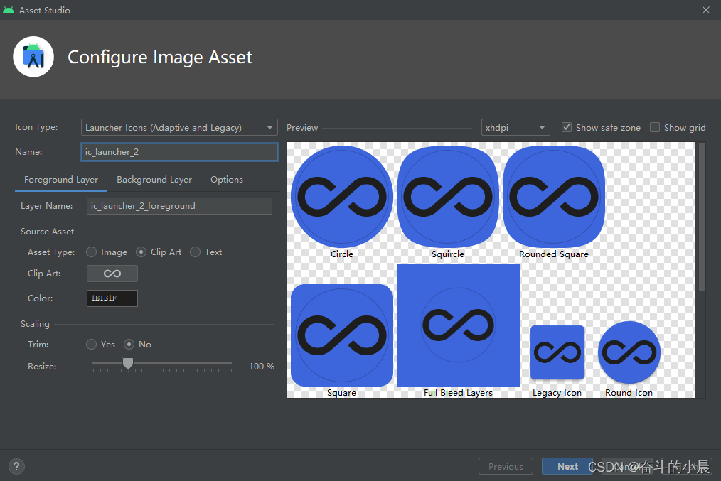The height and width of the screenshot is (481, 721).
Task: Select the Legacy Icon preview
Action: tap(557, 352)
